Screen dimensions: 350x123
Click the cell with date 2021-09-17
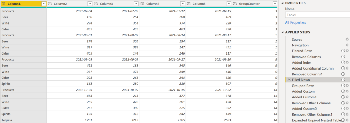tap(162, 59)
